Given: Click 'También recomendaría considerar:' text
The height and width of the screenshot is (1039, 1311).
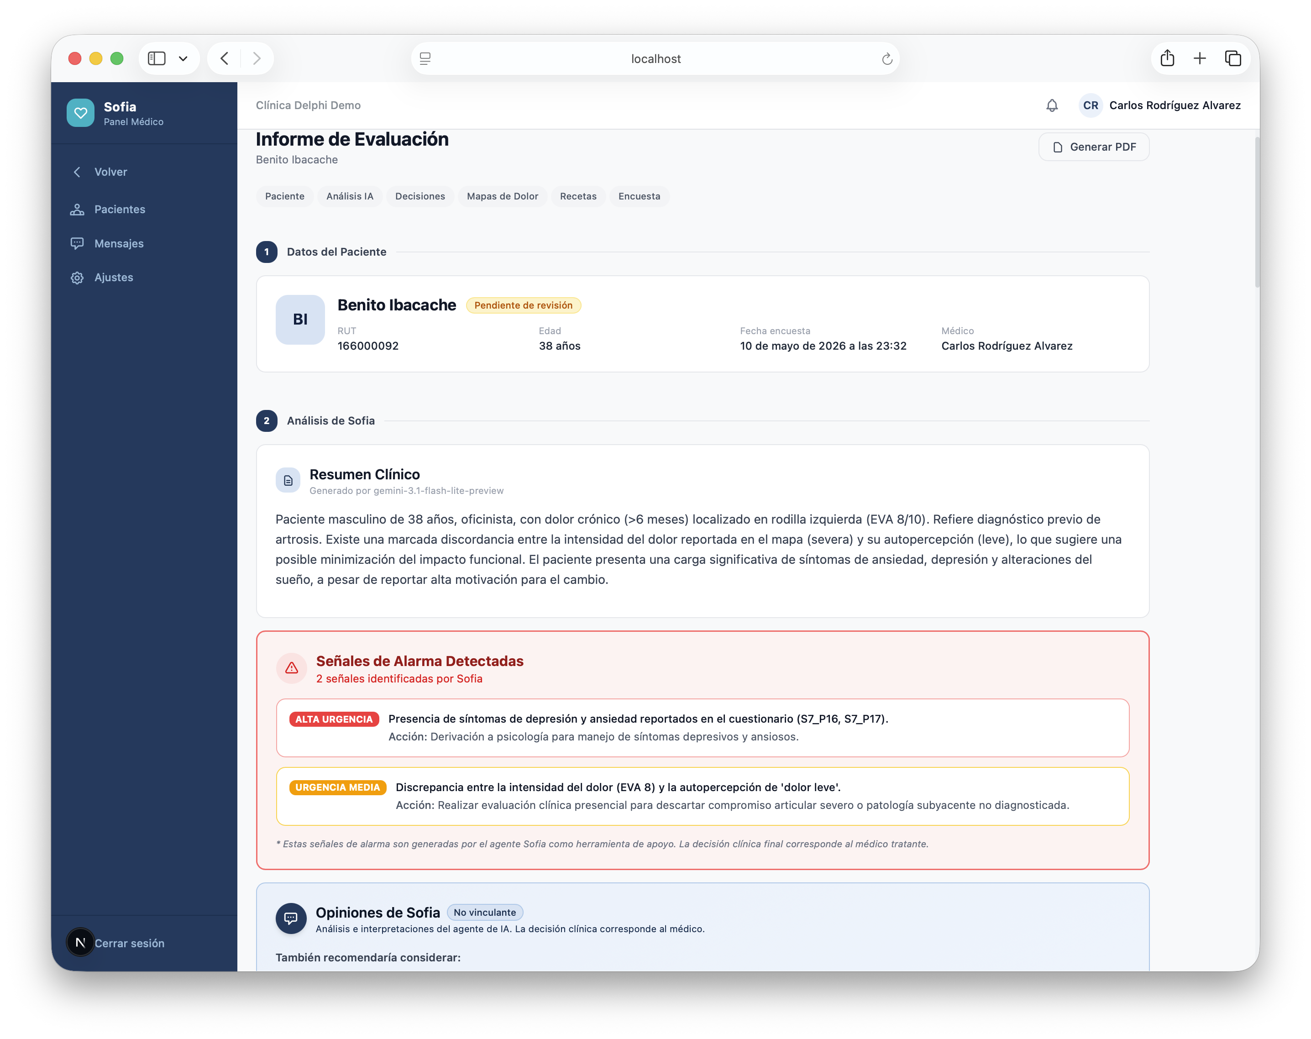Looking at the screenshot, I should 368,958.
